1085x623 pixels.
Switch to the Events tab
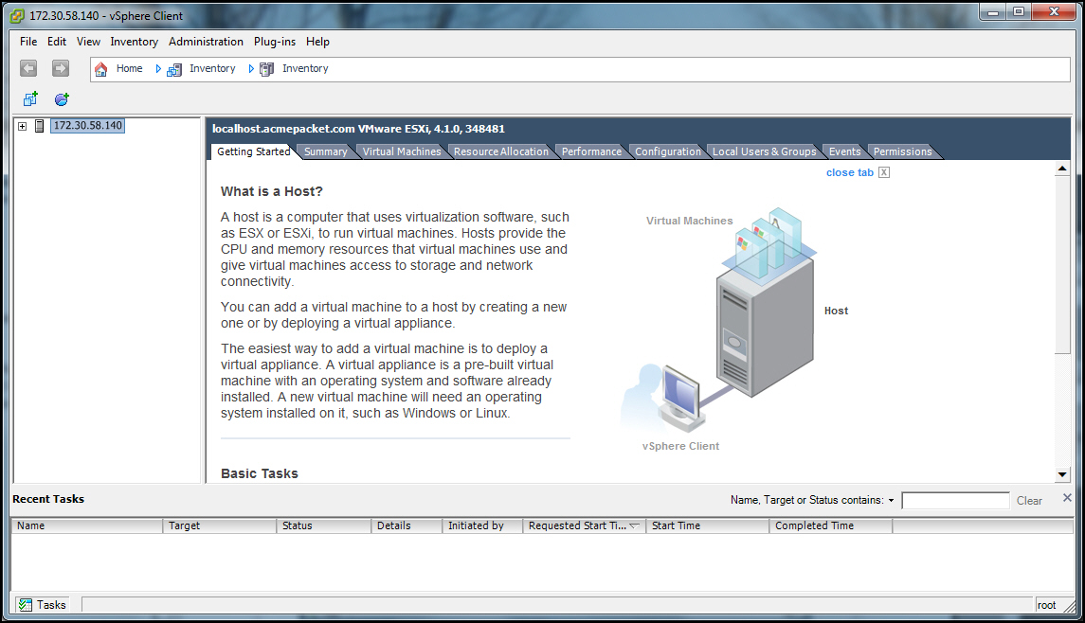pyautogui.click(x=845, y=151)
